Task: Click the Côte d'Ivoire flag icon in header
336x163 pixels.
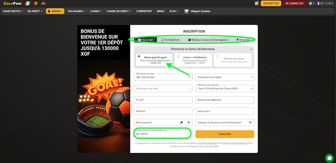Action: (x=28, y=3)
